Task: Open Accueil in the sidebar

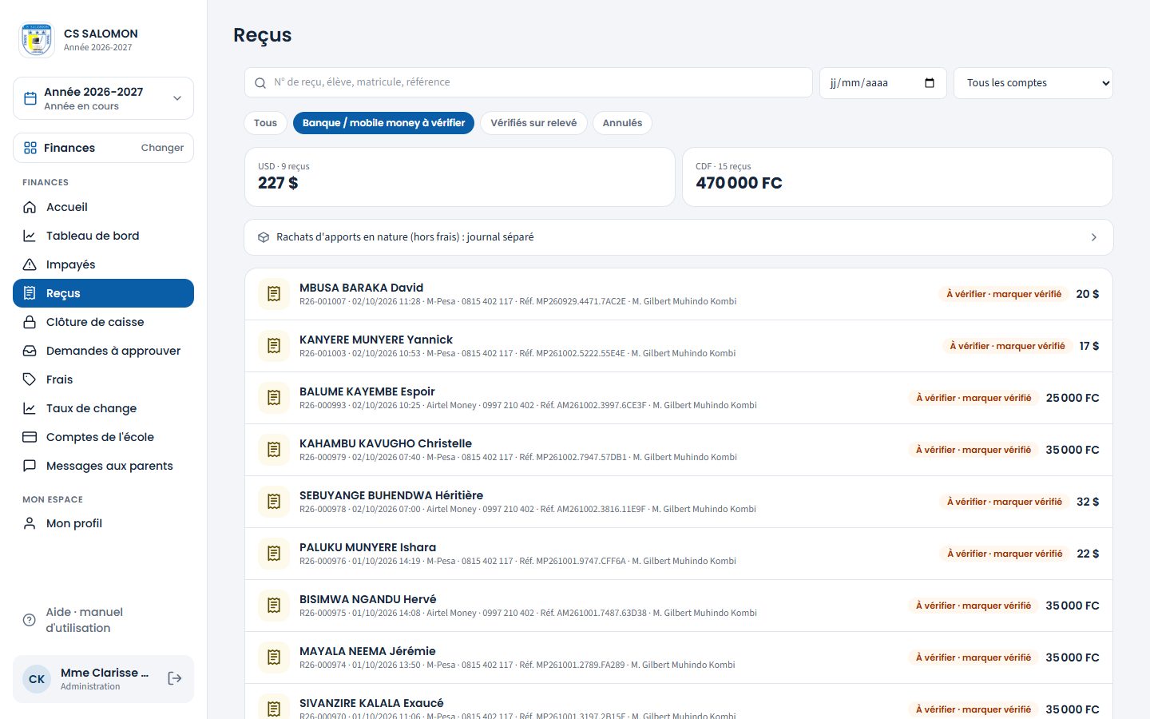Action: [103, 207]
